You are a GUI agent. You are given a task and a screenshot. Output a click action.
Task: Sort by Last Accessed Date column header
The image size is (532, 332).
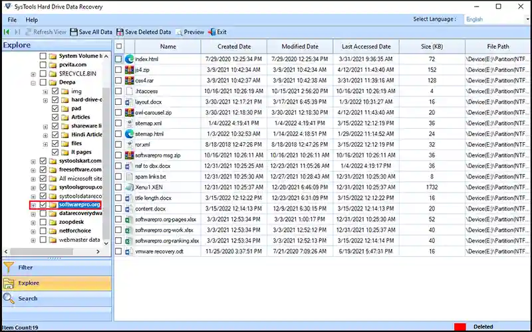pyautogui.click(x=366, y=46)
